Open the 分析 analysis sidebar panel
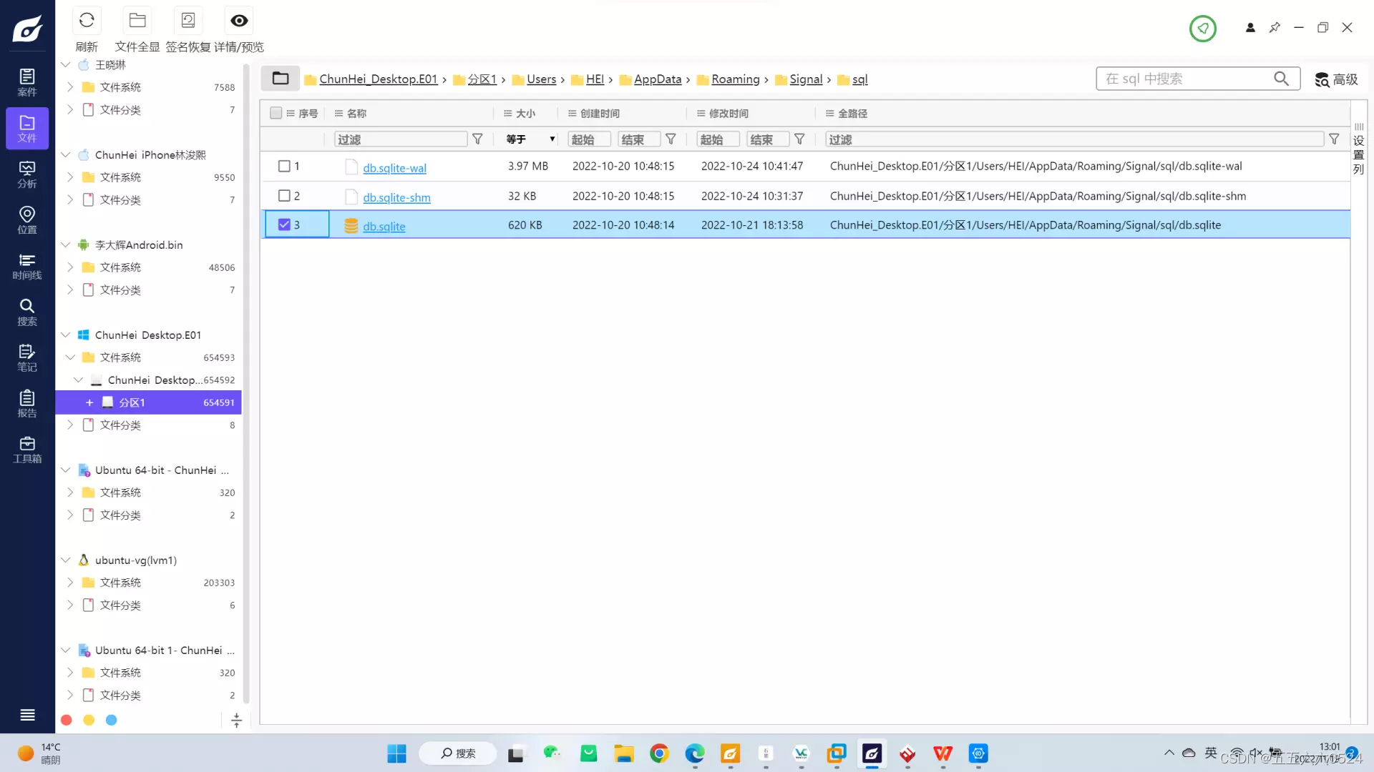The image size is (1374, 772). click(x=27, y=174)
